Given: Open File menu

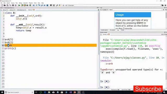Looking at the screenshot, I should pyautogui.click(x=2, y=3).
